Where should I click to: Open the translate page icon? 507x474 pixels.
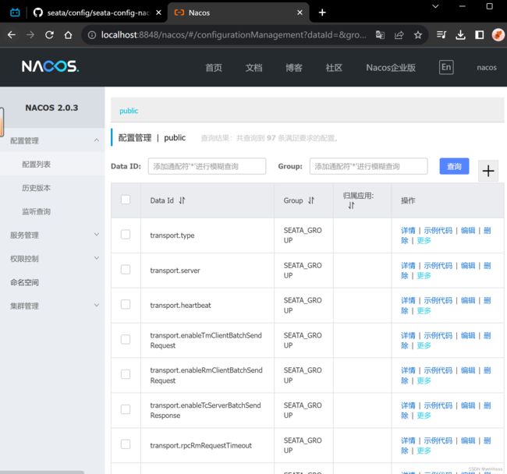click(380, 34)
